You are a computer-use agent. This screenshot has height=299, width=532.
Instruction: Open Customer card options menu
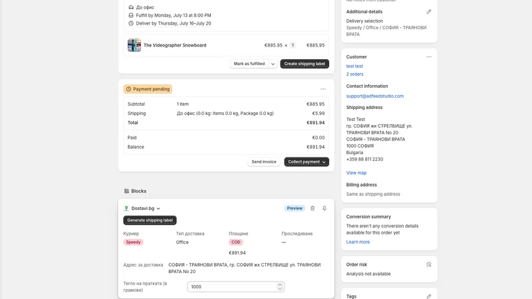click(x=429, y=57)
